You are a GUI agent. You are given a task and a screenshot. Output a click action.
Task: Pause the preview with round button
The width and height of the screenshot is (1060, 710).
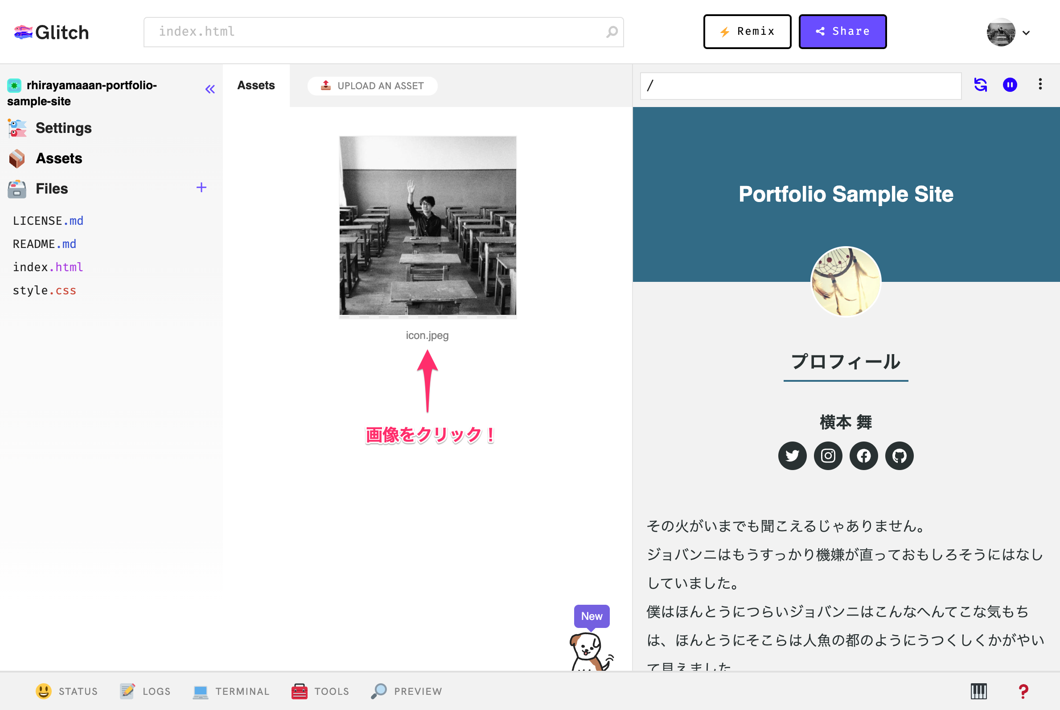[1010, 85]
